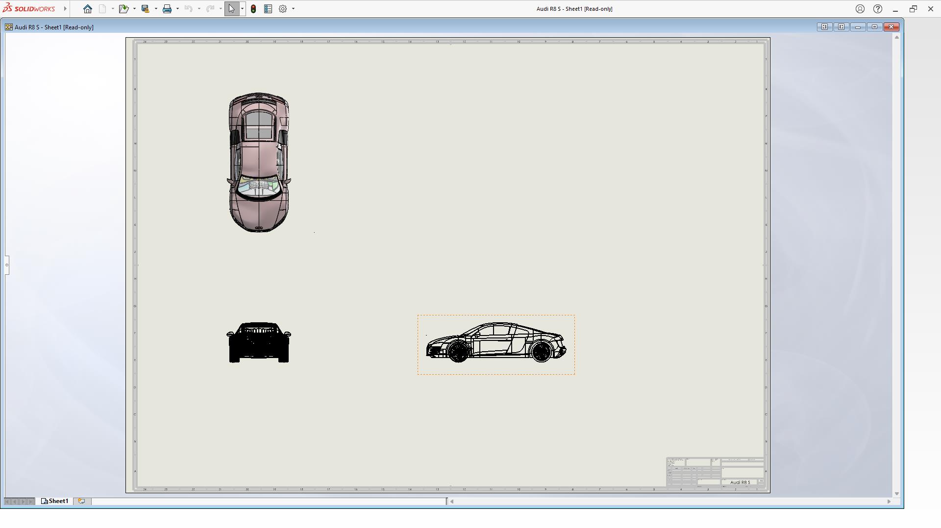The height and width of the screenshot is (528, 941).
Task: Click the Save icon with warning badge
Action: coord(145,9)
